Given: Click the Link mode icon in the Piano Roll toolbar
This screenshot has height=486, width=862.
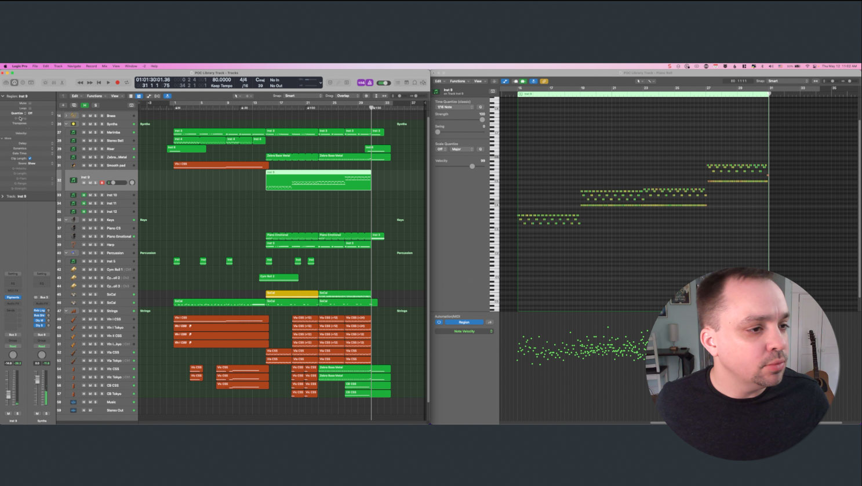Looking at the screenshot, I should [x=505, y=81].
